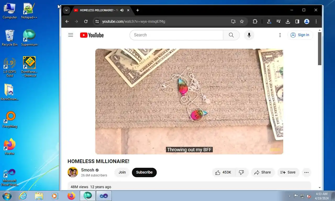Viewport: 335px width, 201px height.
Task: Select the Microsoft Visual Studio shortcut
Action: click(x=10, y=177)
